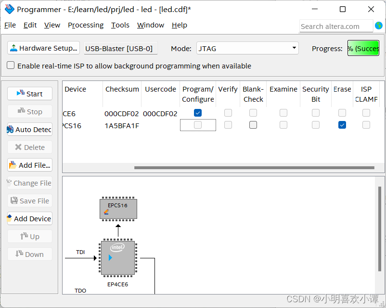Toggle Security Bit in the CE6 row
This screenshot has width=386, height=308.
(x=316, y=113)
